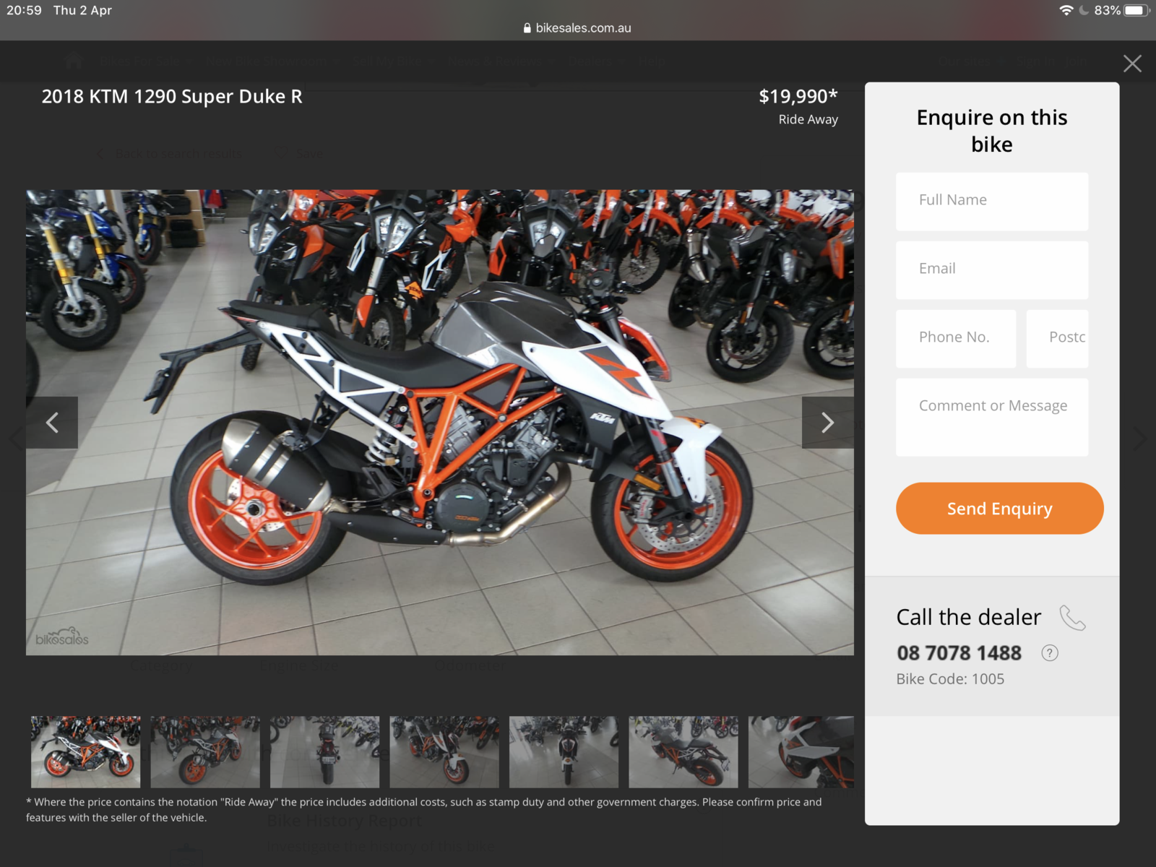View the third thumbnail showing rear view
1156x867 pixels.
[x=324, y=751]
